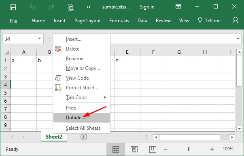Open the File tab

[x=13, y=21]
